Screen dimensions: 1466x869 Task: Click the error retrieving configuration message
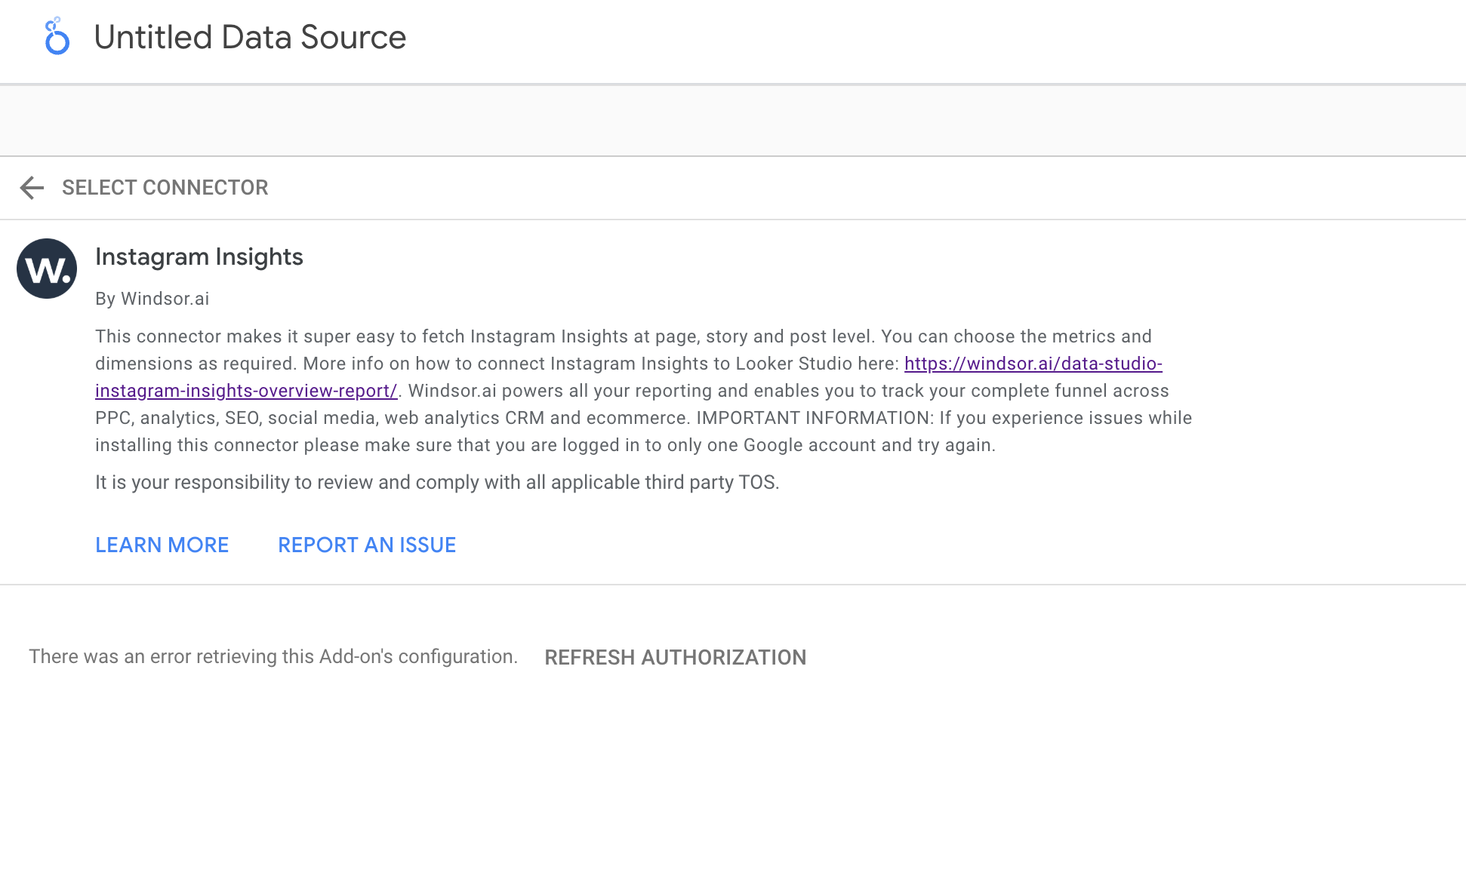(x=273, y=657)
